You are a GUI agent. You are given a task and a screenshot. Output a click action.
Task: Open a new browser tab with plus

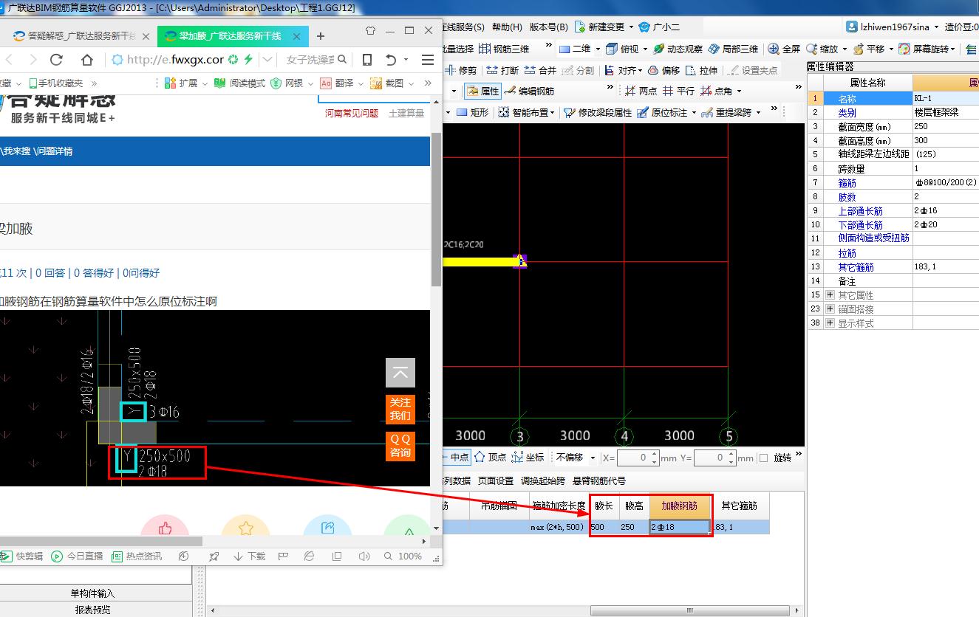(320, 36)
